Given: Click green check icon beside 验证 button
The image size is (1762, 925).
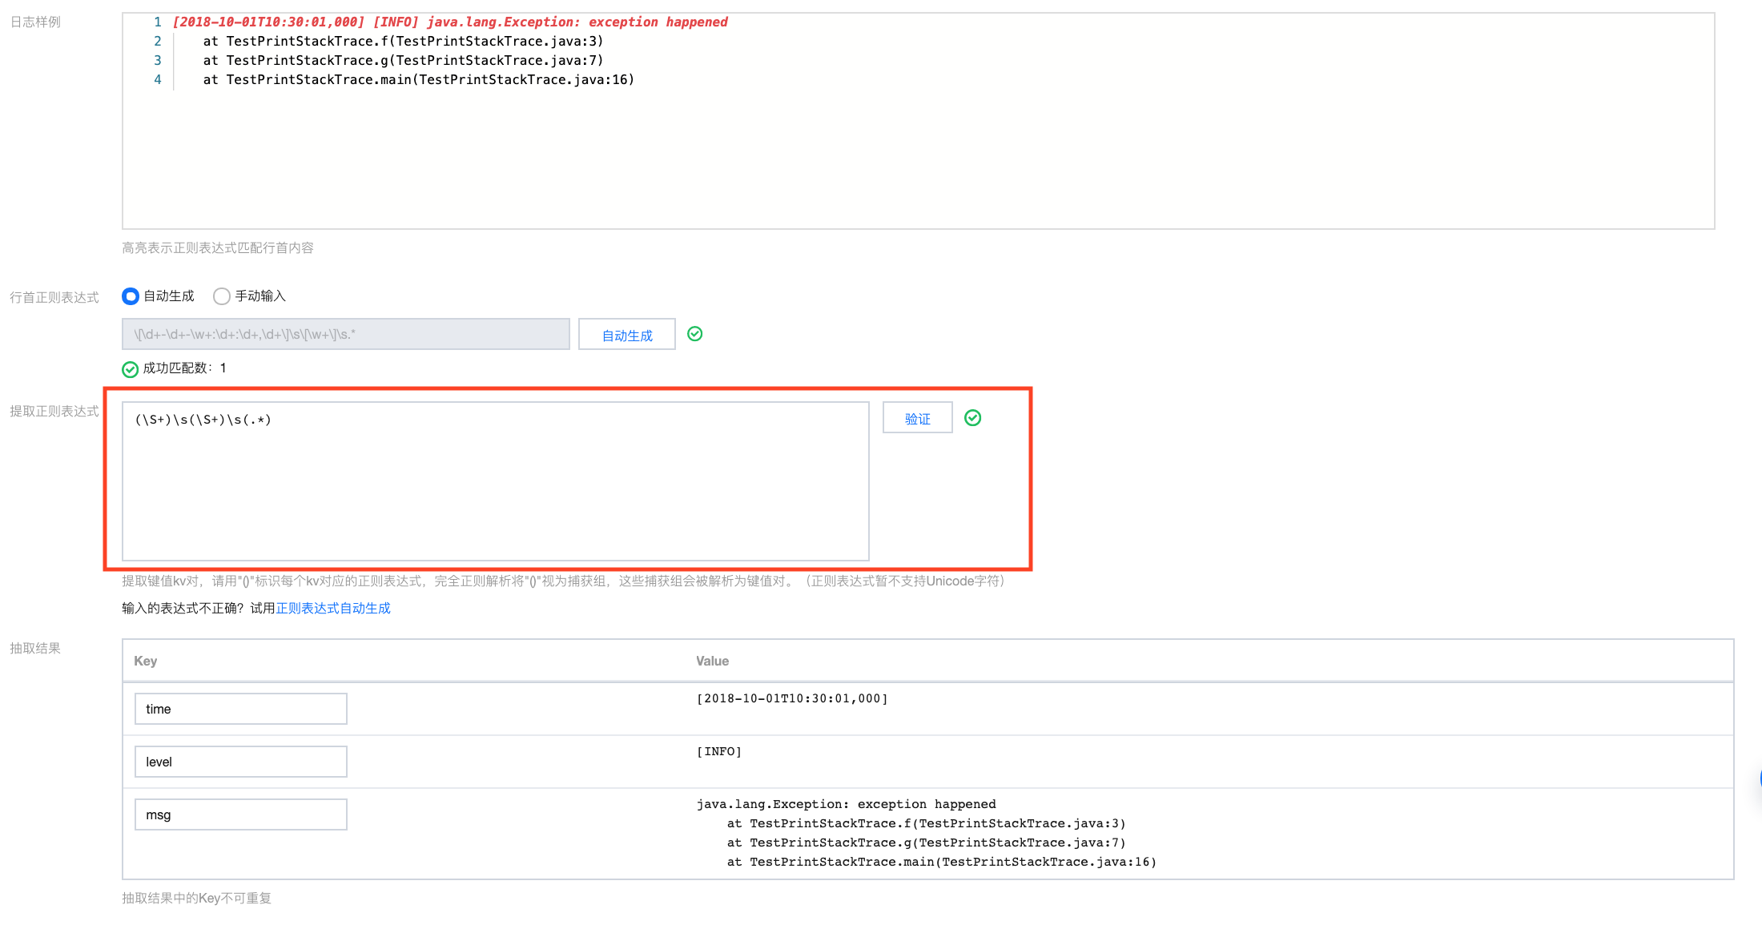Looking at the screenshot, I should (x=973, y=418).
